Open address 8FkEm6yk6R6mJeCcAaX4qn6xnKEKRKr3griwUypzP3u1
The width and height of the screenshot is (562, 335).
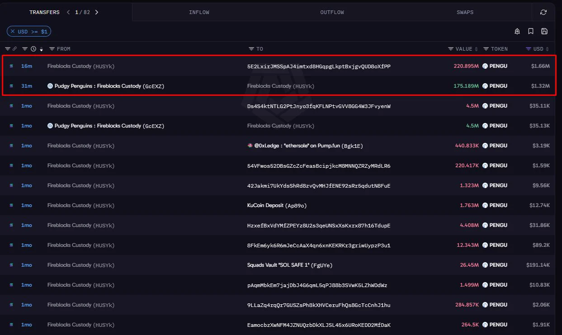pyautogui.click(x=319, y=245)
